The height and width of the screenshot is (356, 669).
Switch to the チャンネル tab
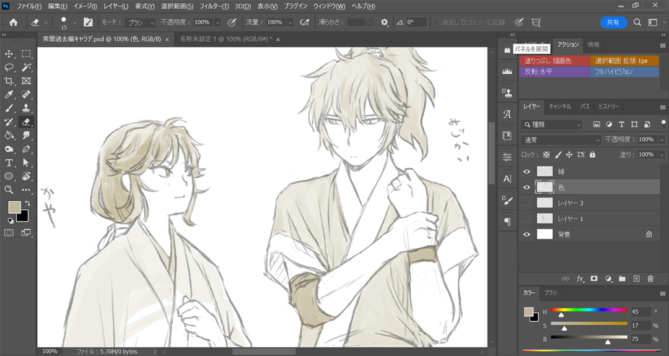(559, 106)
